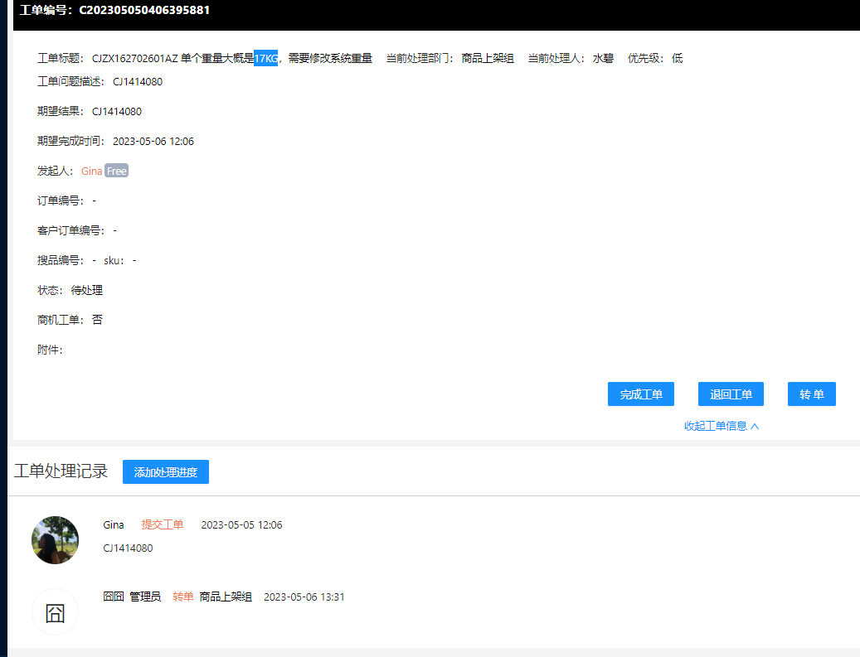This screenshot has height=657, width=860.
Task: Open Gina's avatar photo
Action: point(55,539)
